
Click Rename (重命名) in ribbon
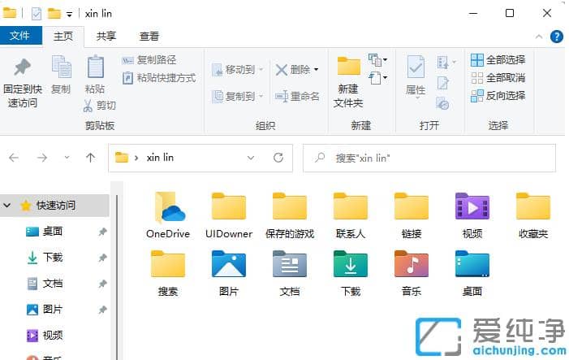click(x=297, y=96)
